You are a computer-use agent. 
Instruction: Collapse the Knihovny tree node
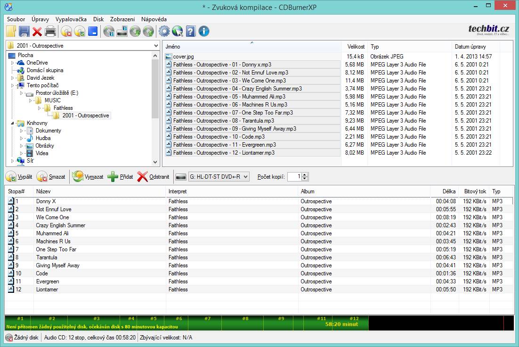coord(13,123)
